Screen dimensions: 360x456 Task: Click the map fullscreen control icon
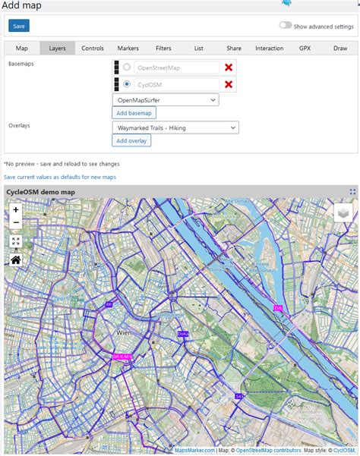tap(16, 241)
